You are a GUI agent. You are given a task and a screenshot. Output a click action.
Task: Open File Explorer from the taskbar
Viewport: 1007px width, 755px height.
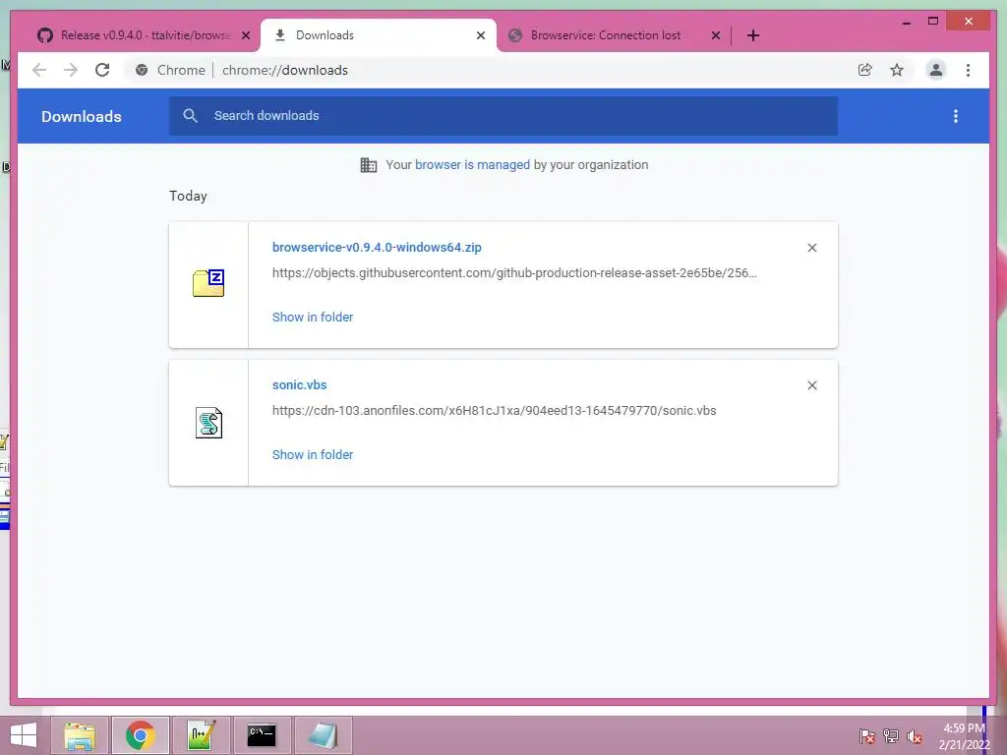click(x=80, y=735)
